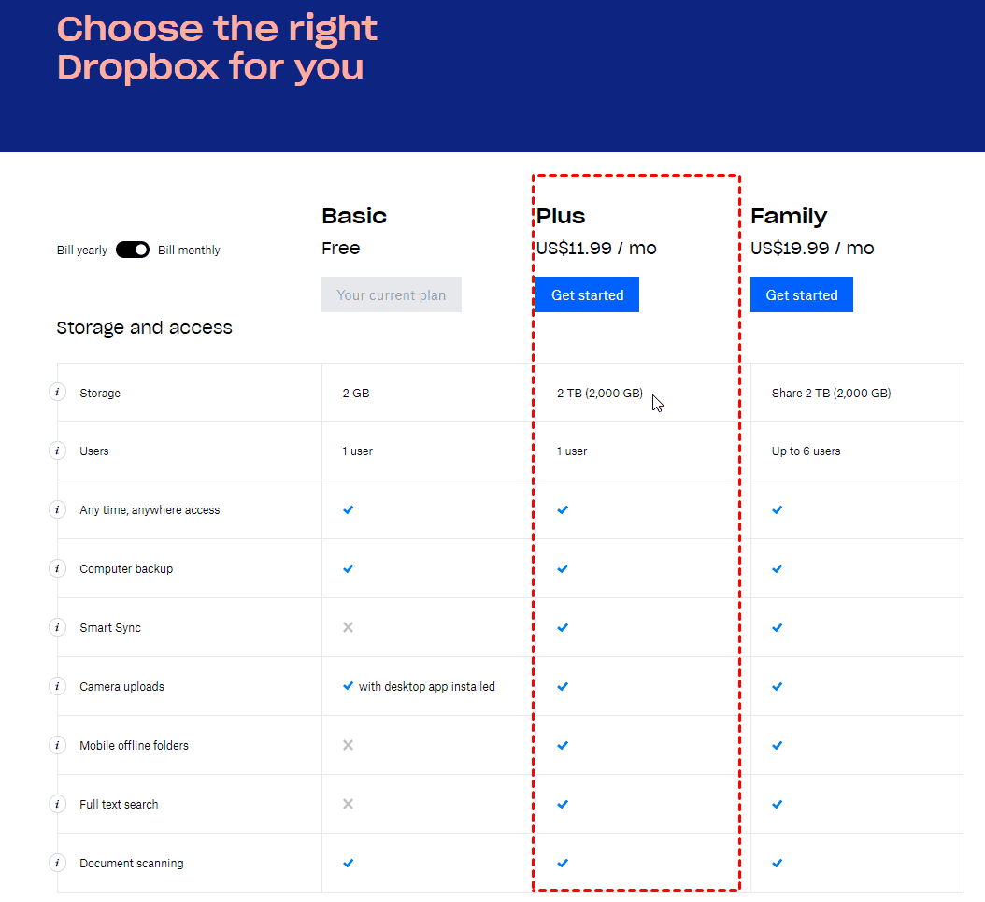Select the Family plan heading
Image resolution: width=985 pixels, height=902 pixels.
789,216
